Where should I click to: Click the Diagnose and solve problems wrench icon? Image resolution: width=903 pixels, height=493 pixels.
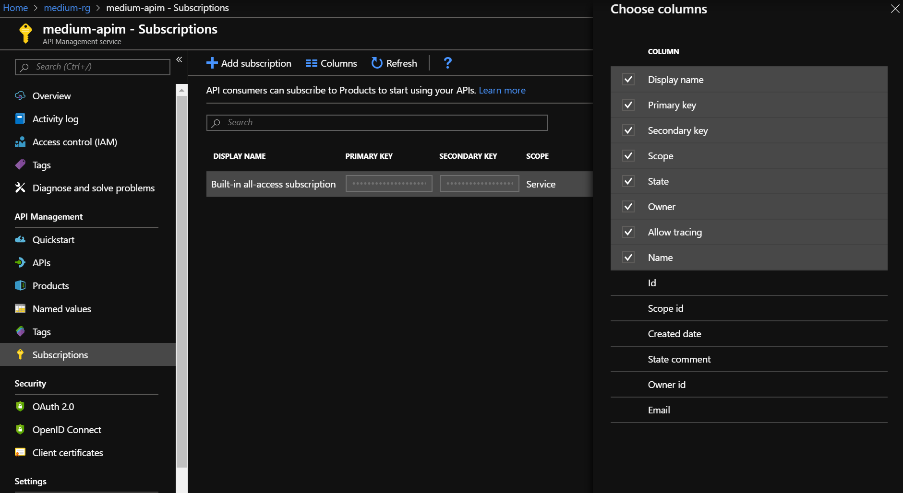(x=20, y=188)
